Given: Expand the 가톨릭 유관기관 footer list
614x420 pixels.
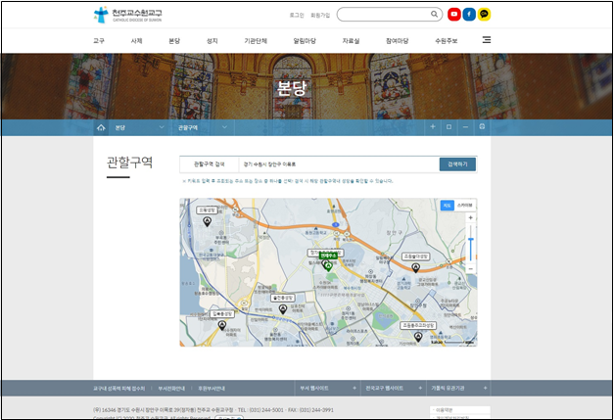Looking at the screenshot, I should pos(458,389).
